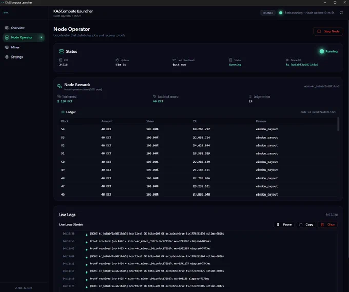
Task: Click the Amount column header
Action: point(107,121)
